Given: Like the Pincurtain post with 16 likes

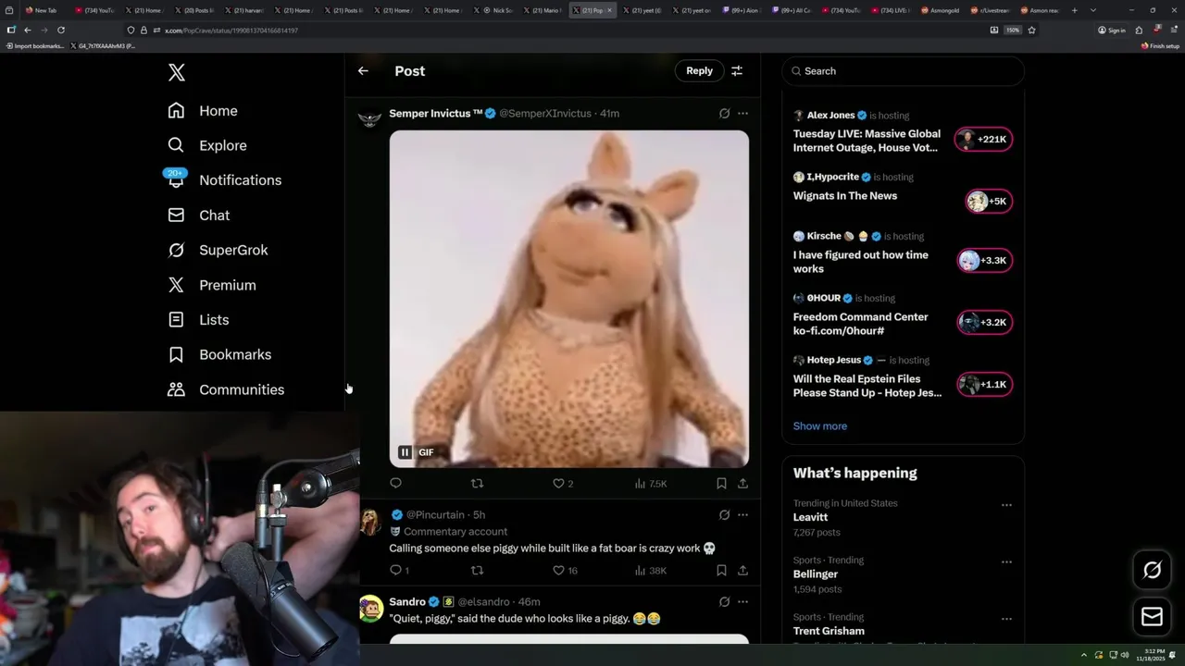Looking at the screenshot, I should tap(565, 571).
